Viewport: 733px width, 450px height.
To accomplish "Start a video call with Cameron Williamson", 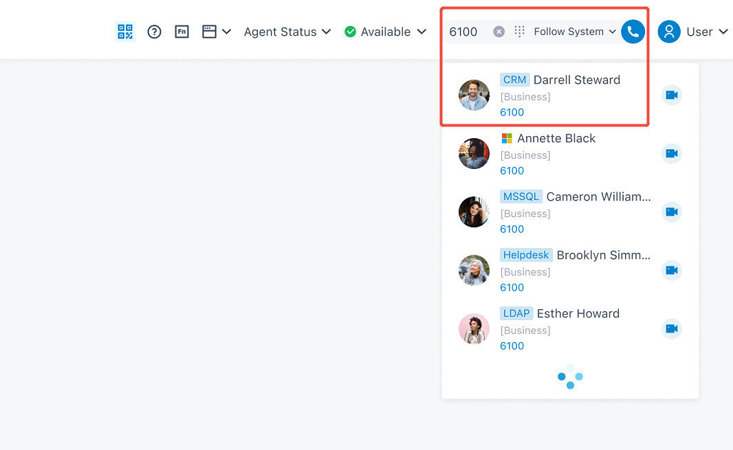I will pyautogui.click(x=672, y=212).
